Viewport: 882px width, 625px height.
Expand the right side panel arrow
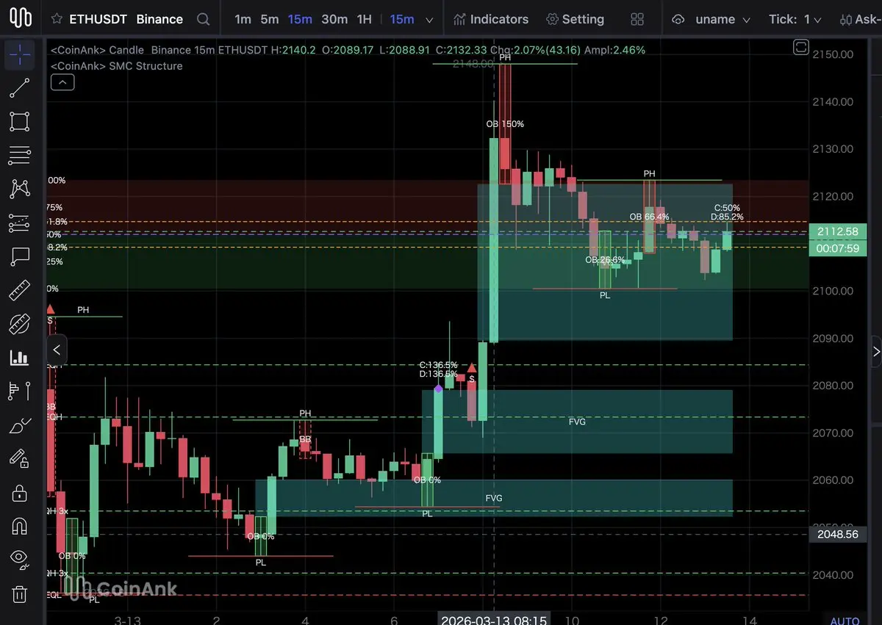[876, 352]
